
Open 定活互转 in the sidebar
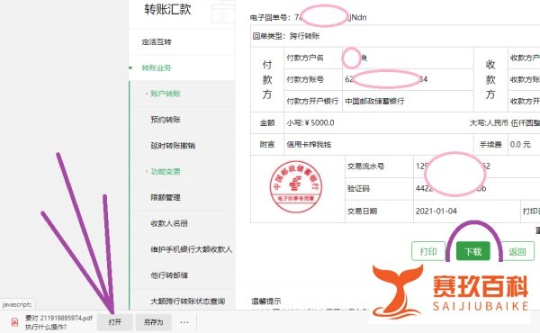[157, 42]
